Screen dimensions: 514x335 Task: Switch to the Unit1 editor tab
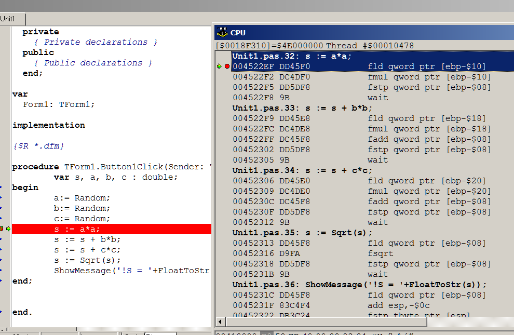pyautogui.click(x=8, y=19)
